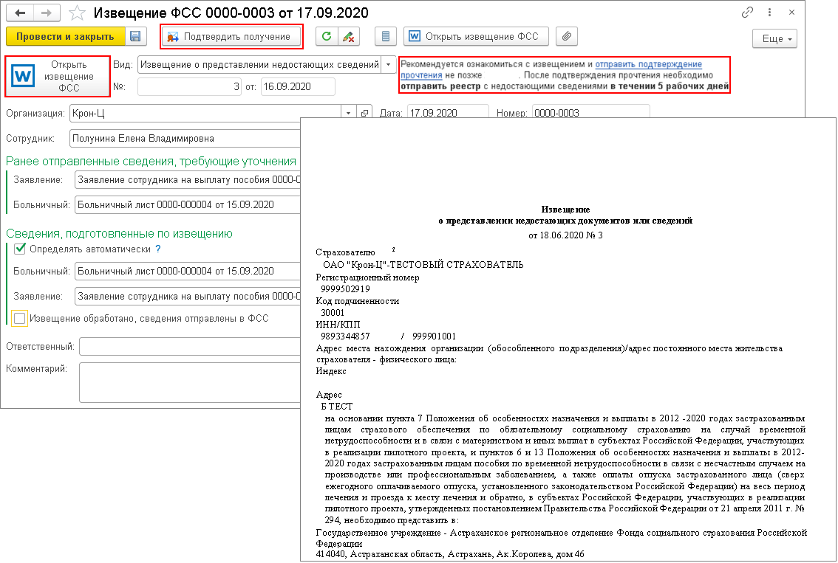
Task: Click the Больничный field under Сведения, подготовленные
Action: click(188, 271)
